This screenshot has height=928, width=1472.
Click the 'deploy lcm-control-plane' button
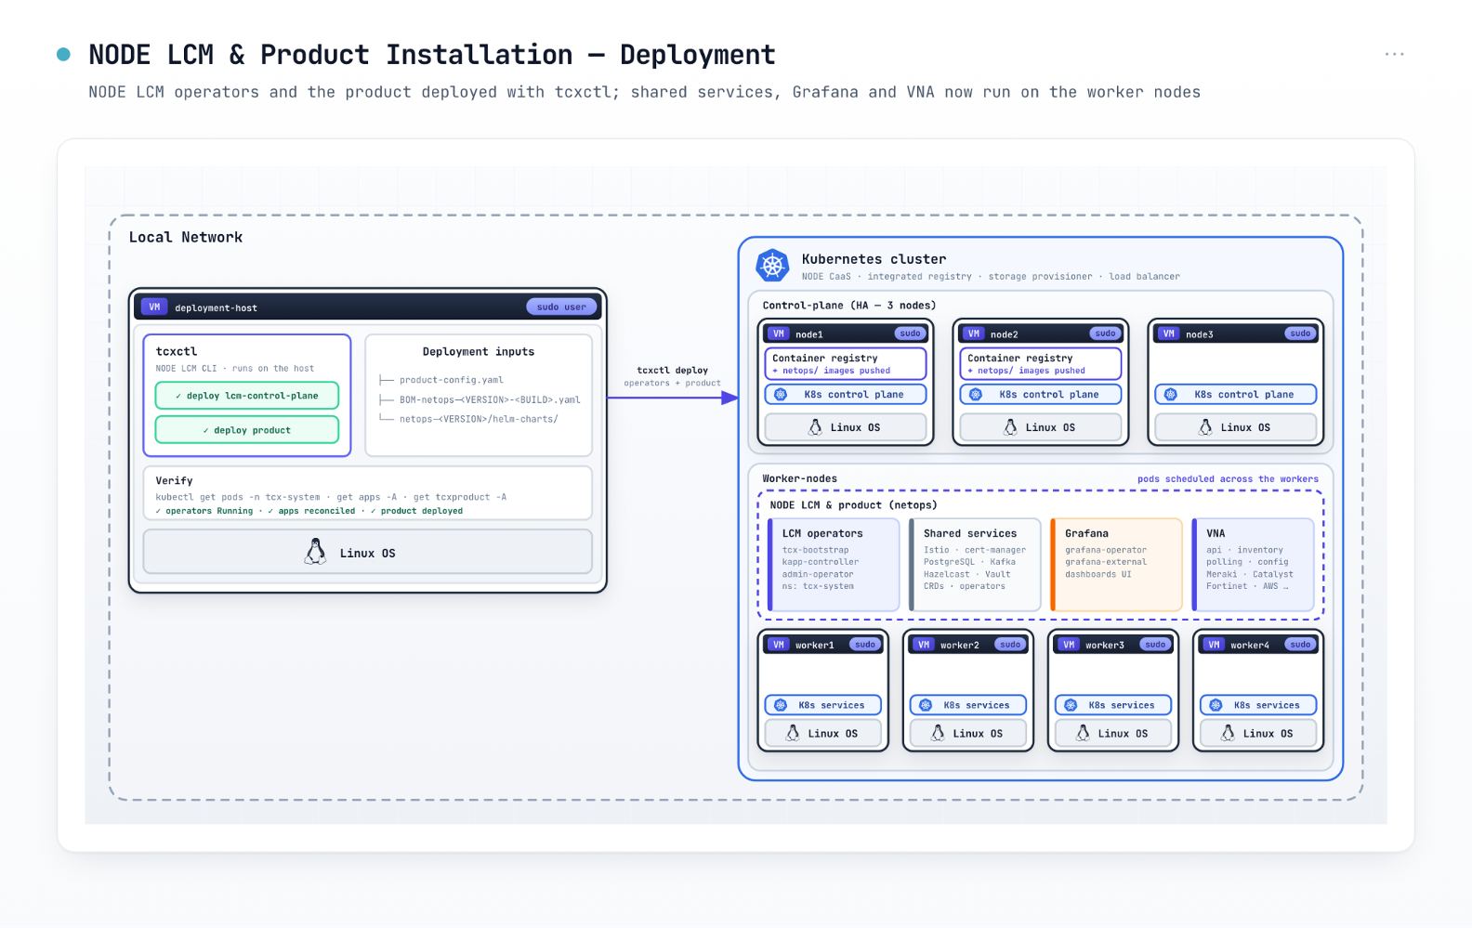(x=247, y=396)
